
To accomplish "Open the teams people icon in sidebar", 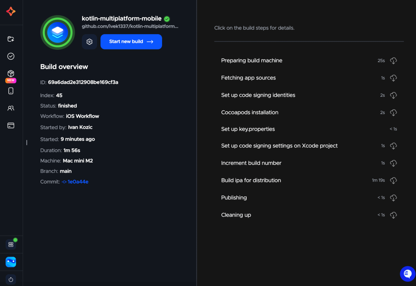I will [x=11, y=108].
